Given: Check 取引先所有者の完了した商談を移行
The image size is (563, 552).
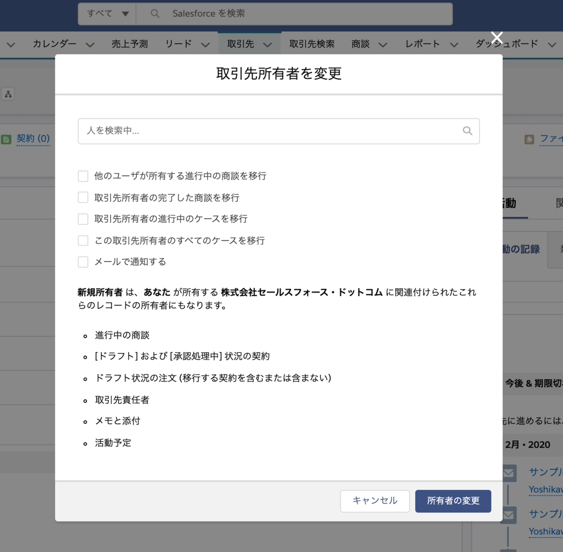Looking at the screenshot, I should pyautogui.click(x=83, y=198).
